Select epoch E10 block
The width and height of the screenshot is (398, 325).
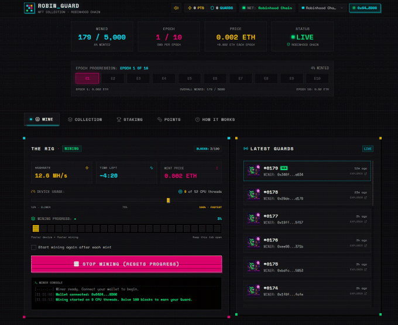click(317, 78)
